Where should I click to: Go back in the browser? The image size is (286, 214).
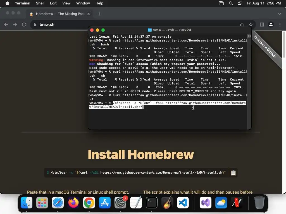click(x=6, y=25)
